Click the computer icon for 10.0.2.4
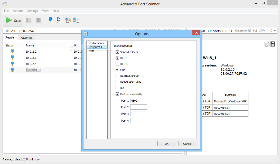Screen dimensions: 280x164 point(13,64)
